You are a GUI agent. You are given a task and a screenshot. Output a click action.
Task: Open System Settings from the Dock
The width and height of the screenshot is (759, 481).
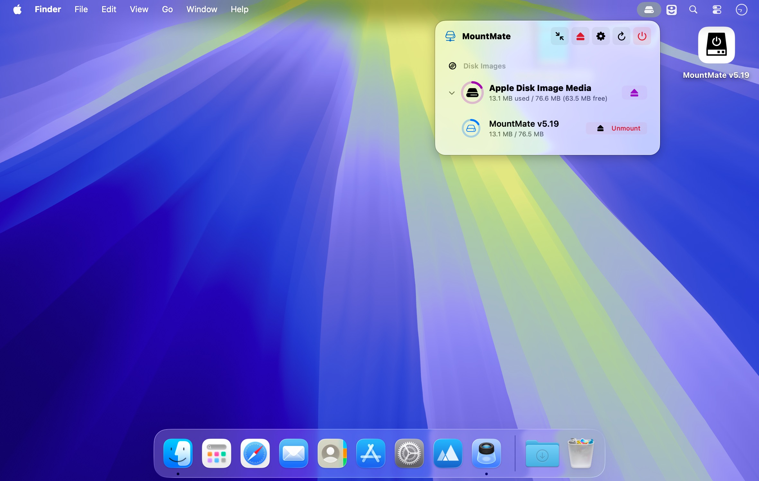pyautogui.click(x=409, y=453)
